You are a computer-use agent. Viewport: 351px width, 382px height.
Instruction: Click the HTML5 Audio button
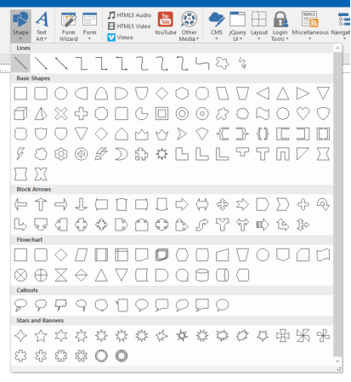pos(129,15)
